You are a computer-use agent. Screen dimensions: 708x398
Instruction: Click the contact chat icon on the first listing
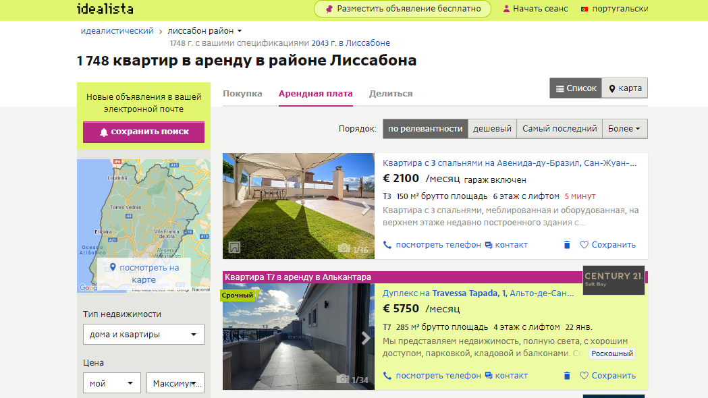pyautogui.click(x=489, y=245)
